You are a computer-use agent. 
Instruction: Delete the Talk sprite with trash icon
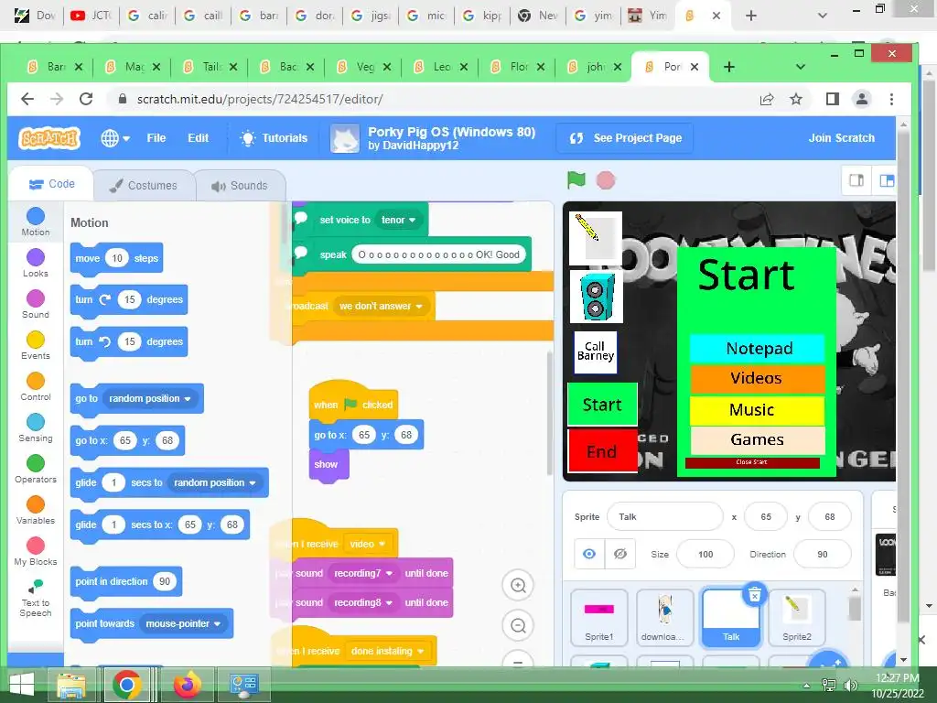click(754, 595)
